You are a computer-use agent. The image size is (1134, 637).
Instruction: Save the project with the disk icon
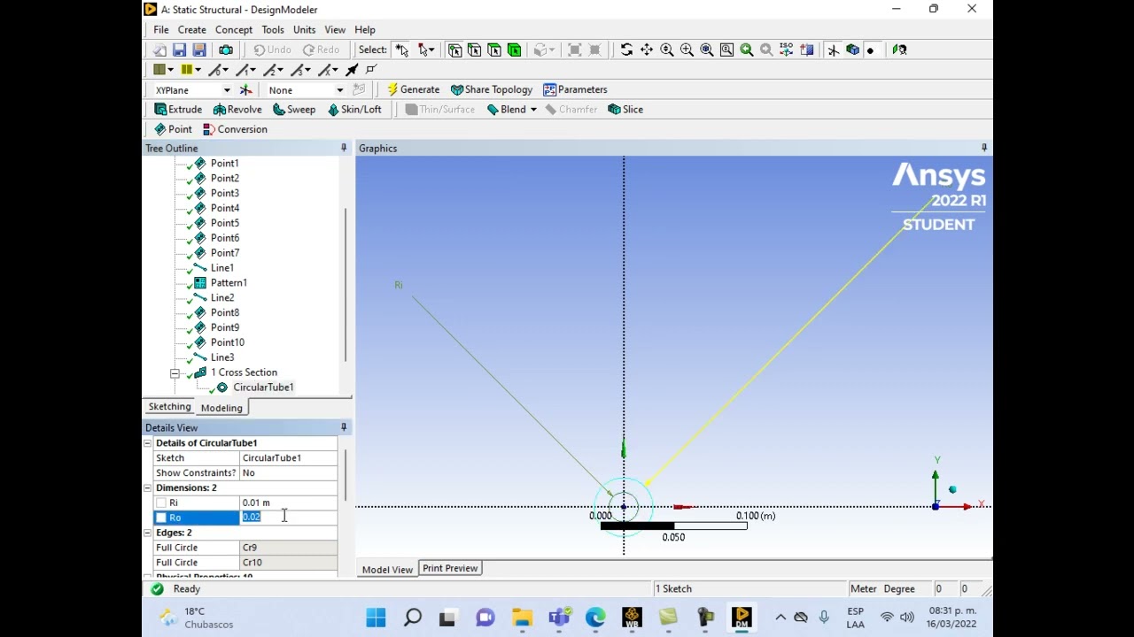pyautogui.click(x=179, y=50)
